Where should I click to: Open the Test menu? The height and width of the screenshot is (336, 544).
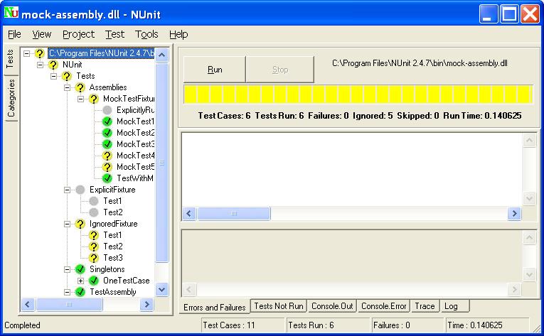114,34
